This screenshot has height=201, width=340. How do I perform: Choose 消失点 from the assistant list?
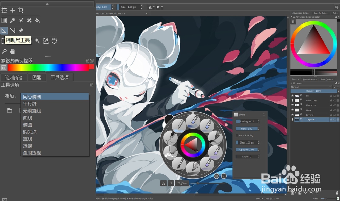click(55, 132)
